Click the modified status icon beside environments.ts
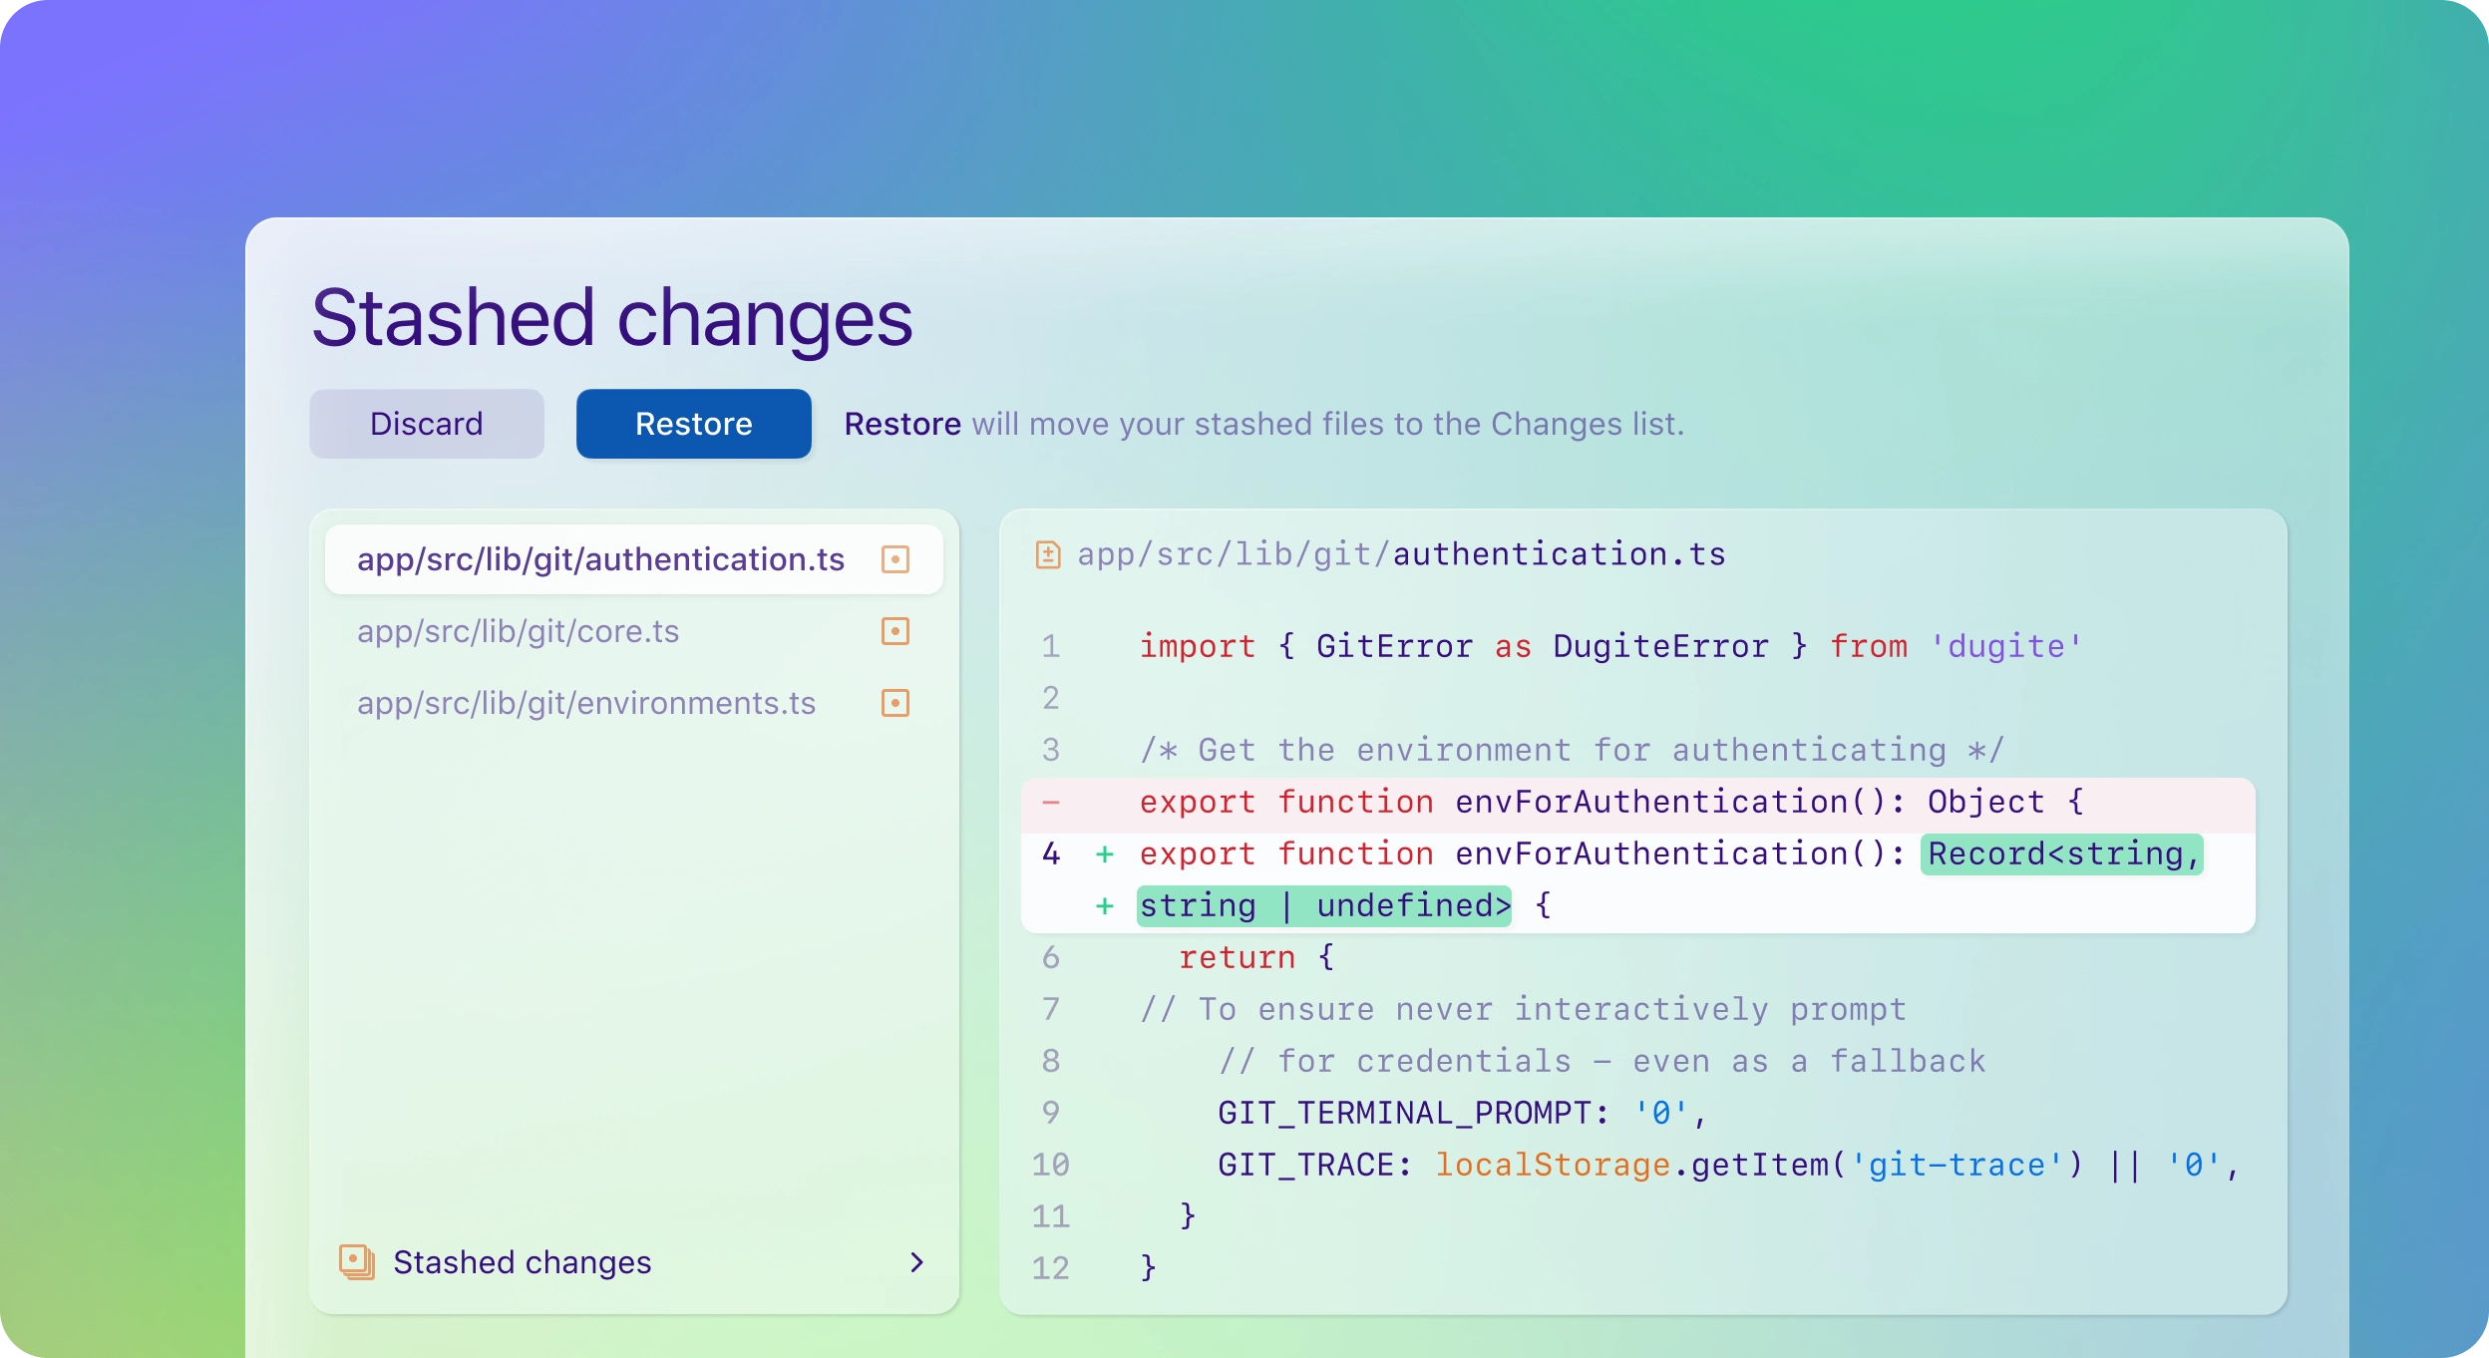This screenshot has width=2489, height=1358. [894, 703]
